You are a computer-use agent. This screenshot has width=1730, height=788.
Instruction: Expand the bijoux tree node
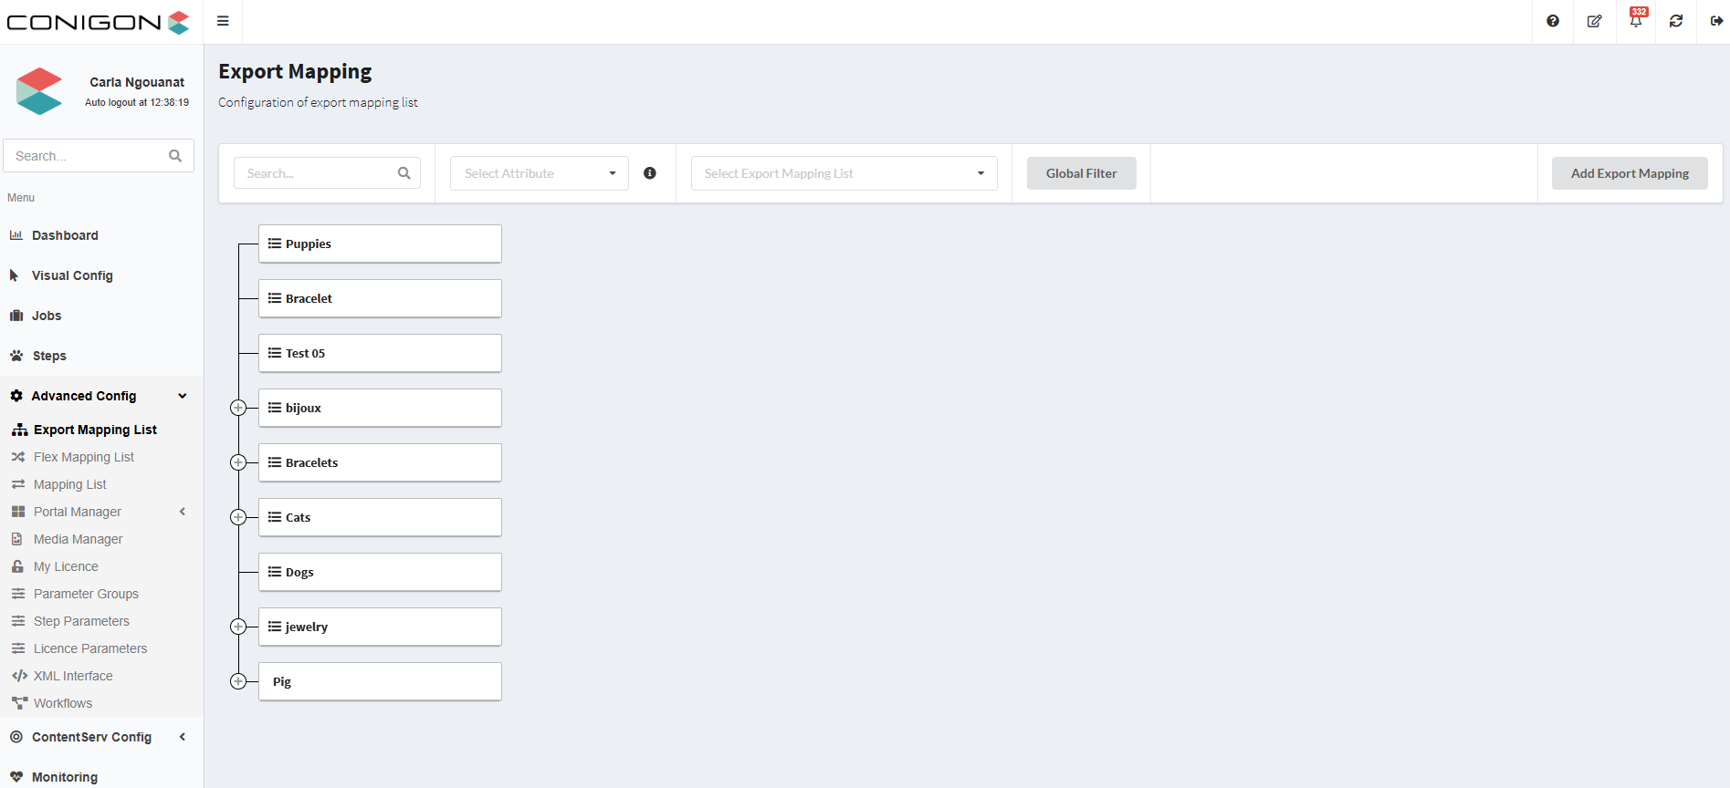tap(238, 408)
